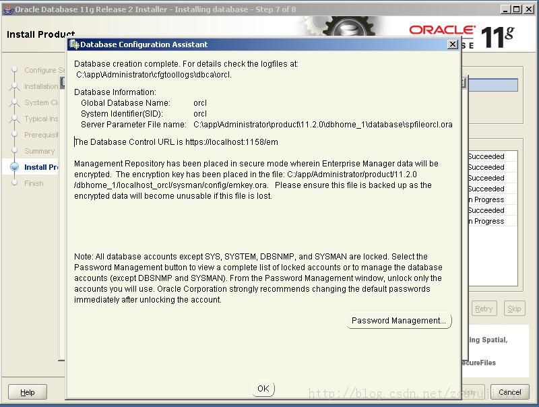
Task: Maximize the Oracle installer window
Action: click(516, 9)
